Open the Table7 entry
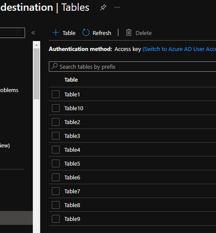This screenshot has width=216, height=233. 72,191
